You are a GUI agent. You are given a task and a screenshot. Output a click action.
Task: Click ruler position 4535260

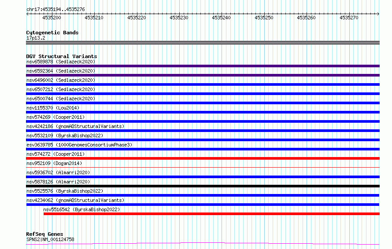click(x=306, y=18)
